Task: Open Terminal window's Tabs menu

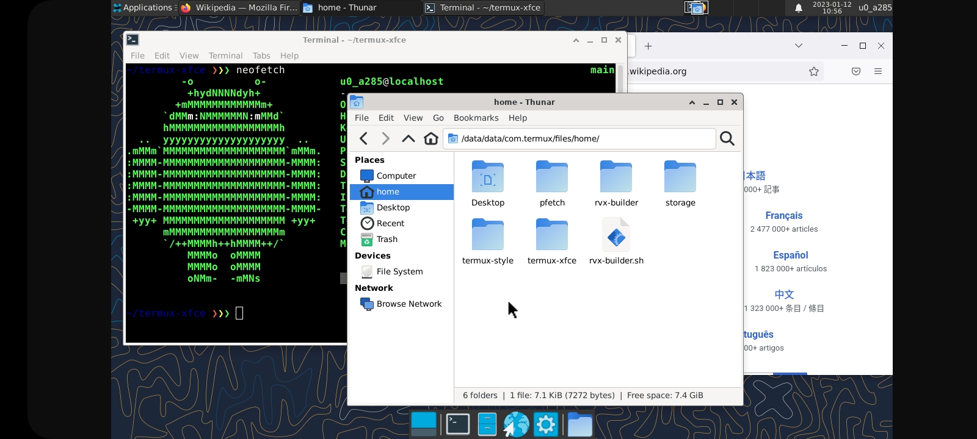Action: 261,55
